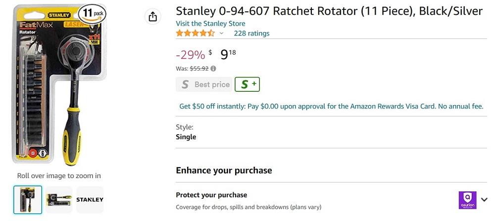This screenshot has width=495, height=222.
Task: Click the struck-through $55.92 was price
Action: (199, 69)
